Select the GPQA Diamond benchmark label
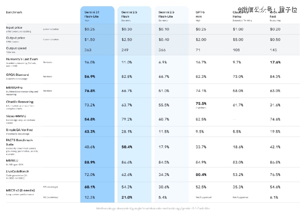Image resolution: width=306 pixels, height=217 pixels. coord(18,74)
